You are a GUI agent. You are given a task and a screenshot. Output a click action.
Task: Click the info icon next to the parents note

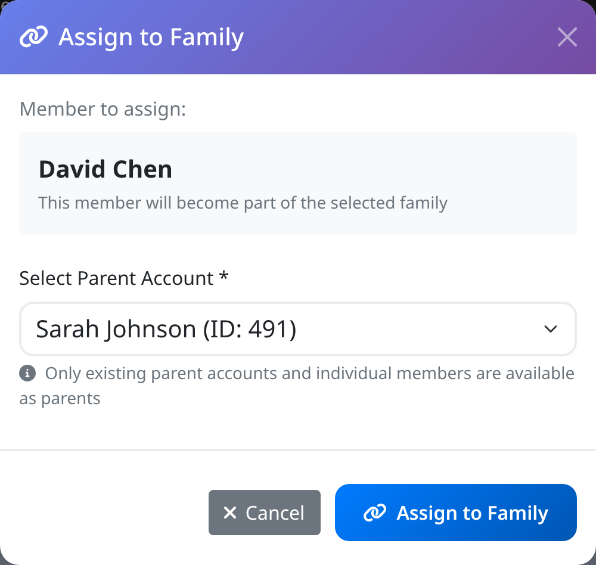(x=27, y=373)
